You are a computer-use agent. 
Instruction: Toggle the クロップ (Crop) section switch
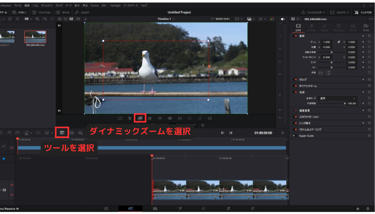click(295, 80)
